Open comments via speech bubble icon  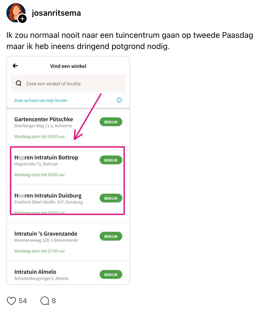[45, 301]
